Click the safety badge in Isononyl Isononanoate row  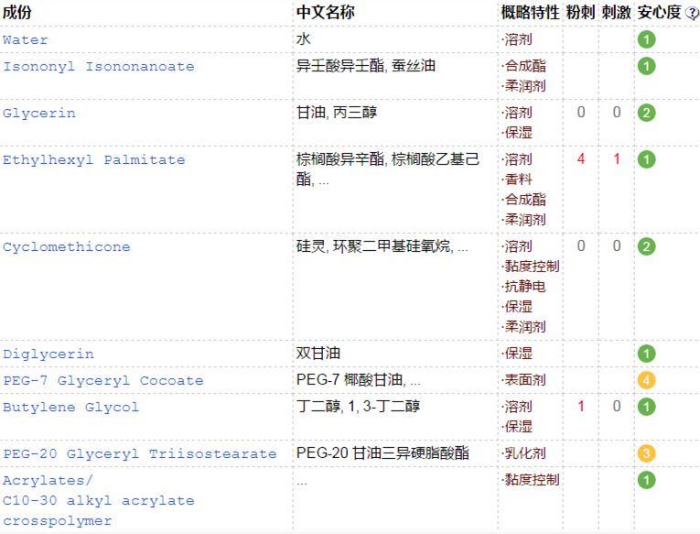click(x=646, y=67)
